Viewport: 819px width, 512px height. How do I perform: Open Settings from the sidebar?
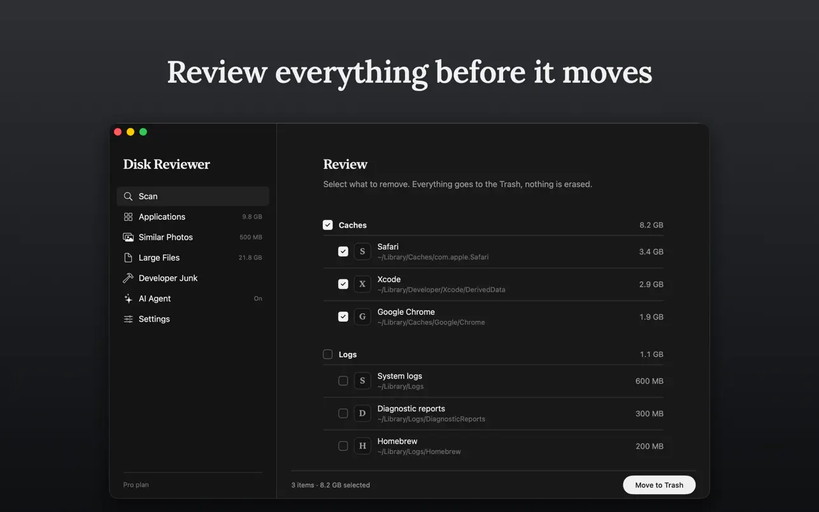[192, 318]
